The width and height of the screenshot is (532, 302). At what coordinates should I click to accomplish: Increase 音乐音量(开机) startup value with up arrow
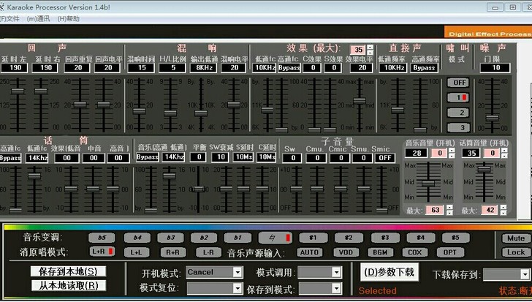[x=452, y=151]
